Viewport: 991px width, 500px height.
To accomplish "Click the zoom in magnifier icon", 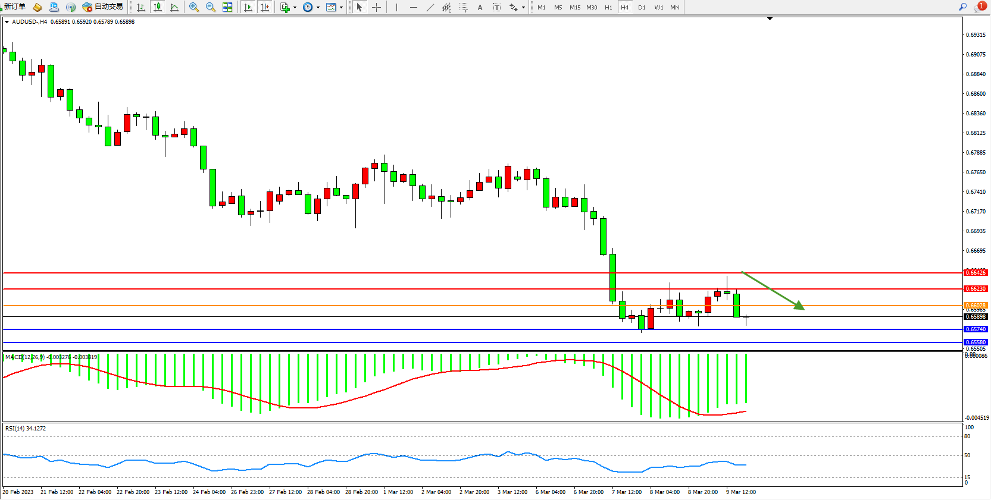I will 194,7.
